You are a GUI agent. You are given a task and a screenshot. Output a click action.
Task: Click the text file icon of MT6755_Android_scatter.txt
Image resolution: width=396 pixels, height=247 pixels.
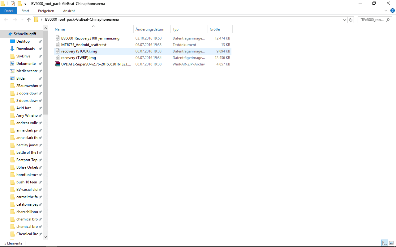[57, 45]
